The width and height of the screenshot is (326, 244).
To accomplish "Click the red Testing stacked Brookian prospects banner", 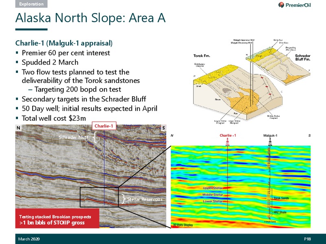I will tap(57, 218).
